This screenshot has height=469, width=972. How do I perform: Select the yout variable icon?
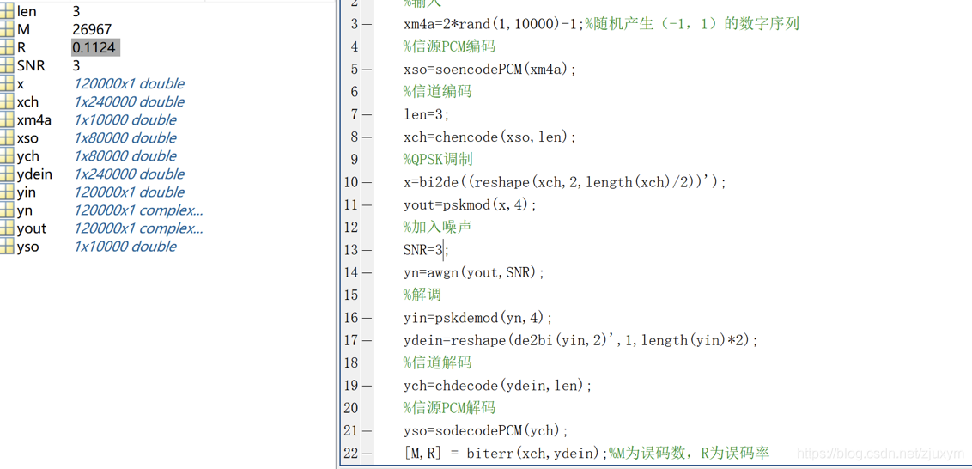(x=6, y=228)
